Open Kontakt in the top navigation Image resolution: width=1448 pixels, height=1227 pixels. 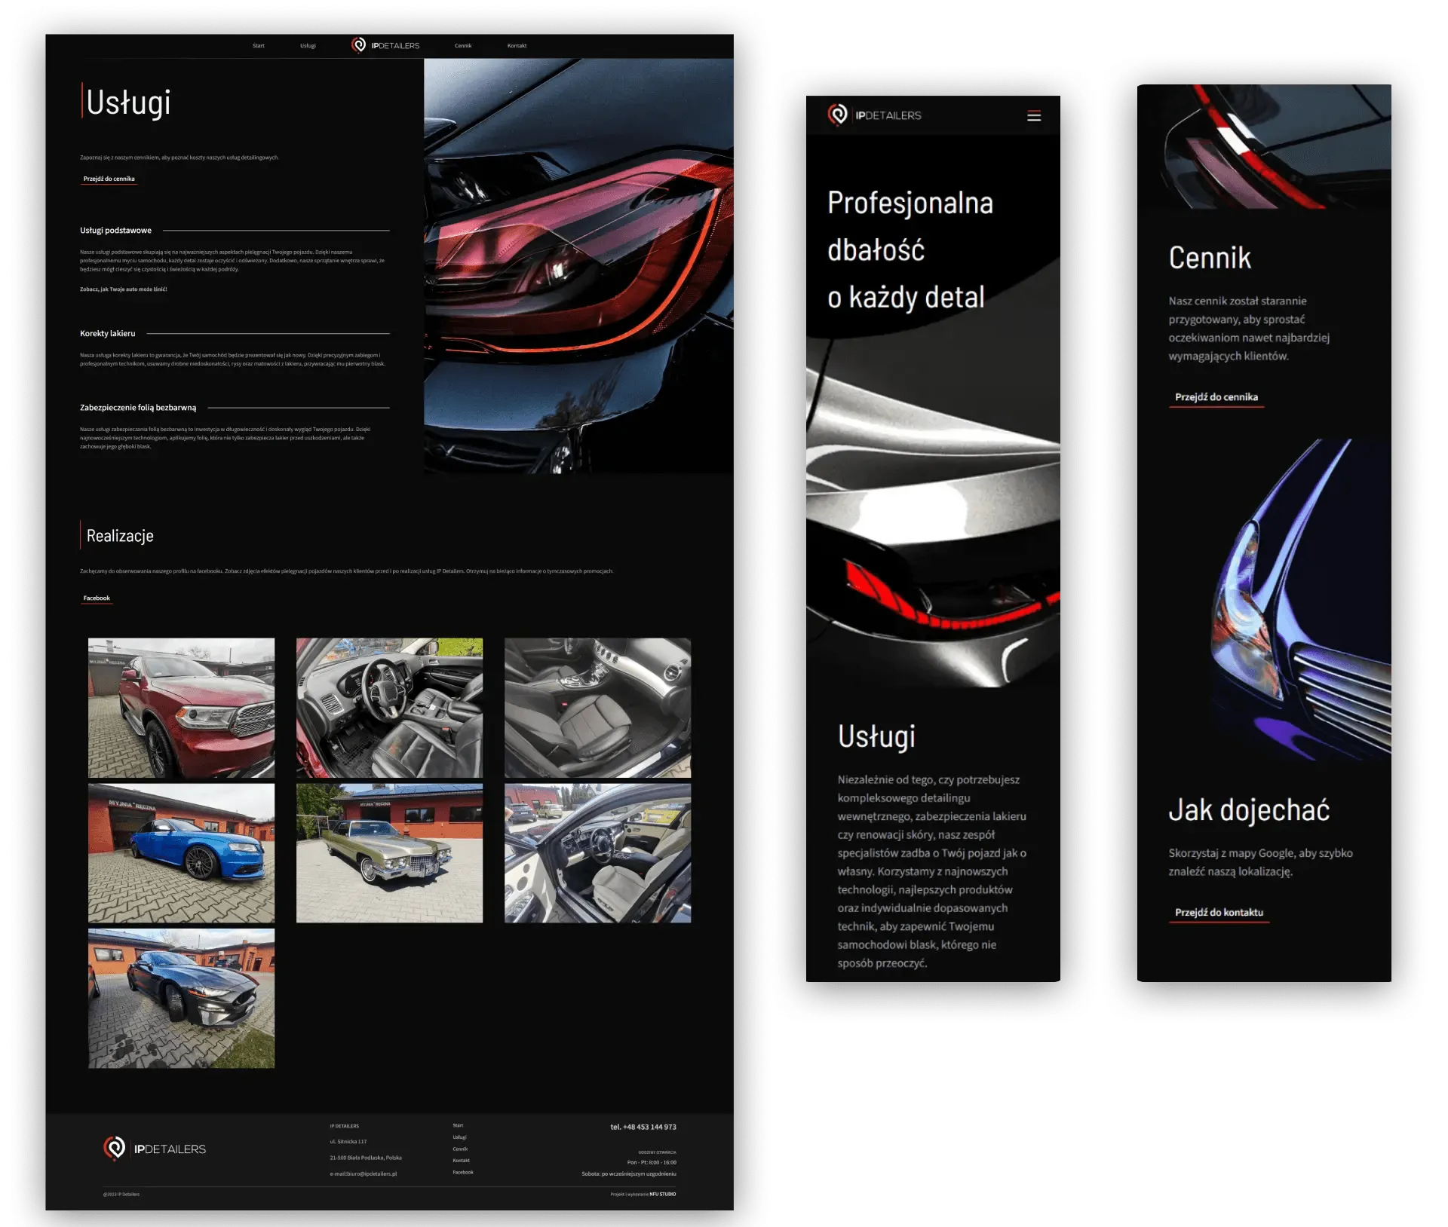pos(517,46)
